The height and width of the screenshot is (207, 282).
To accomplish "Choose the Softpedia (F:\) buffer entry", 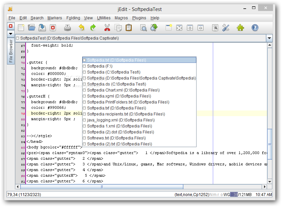I will (x=139, y=66).
